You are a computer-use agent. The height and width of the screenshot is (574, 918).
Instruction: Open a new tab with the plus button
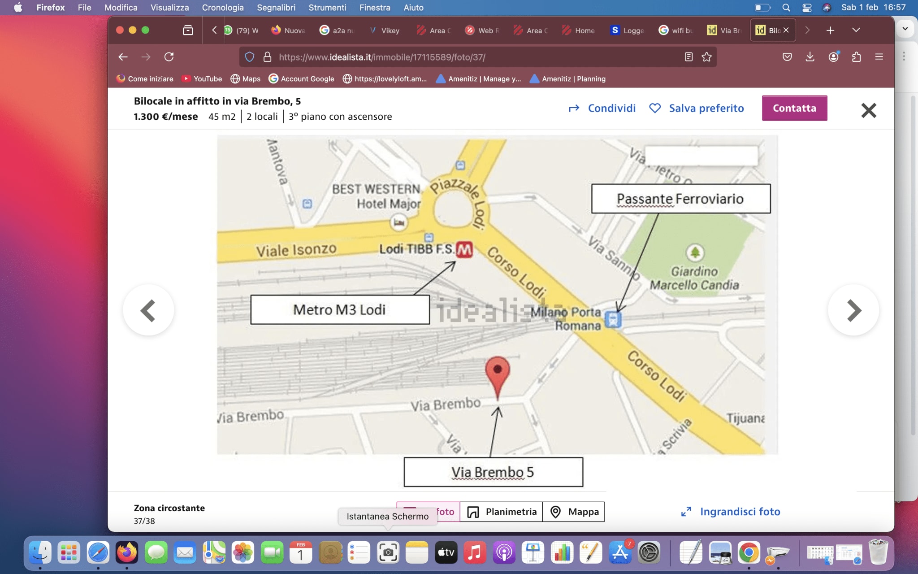[830, 30]
